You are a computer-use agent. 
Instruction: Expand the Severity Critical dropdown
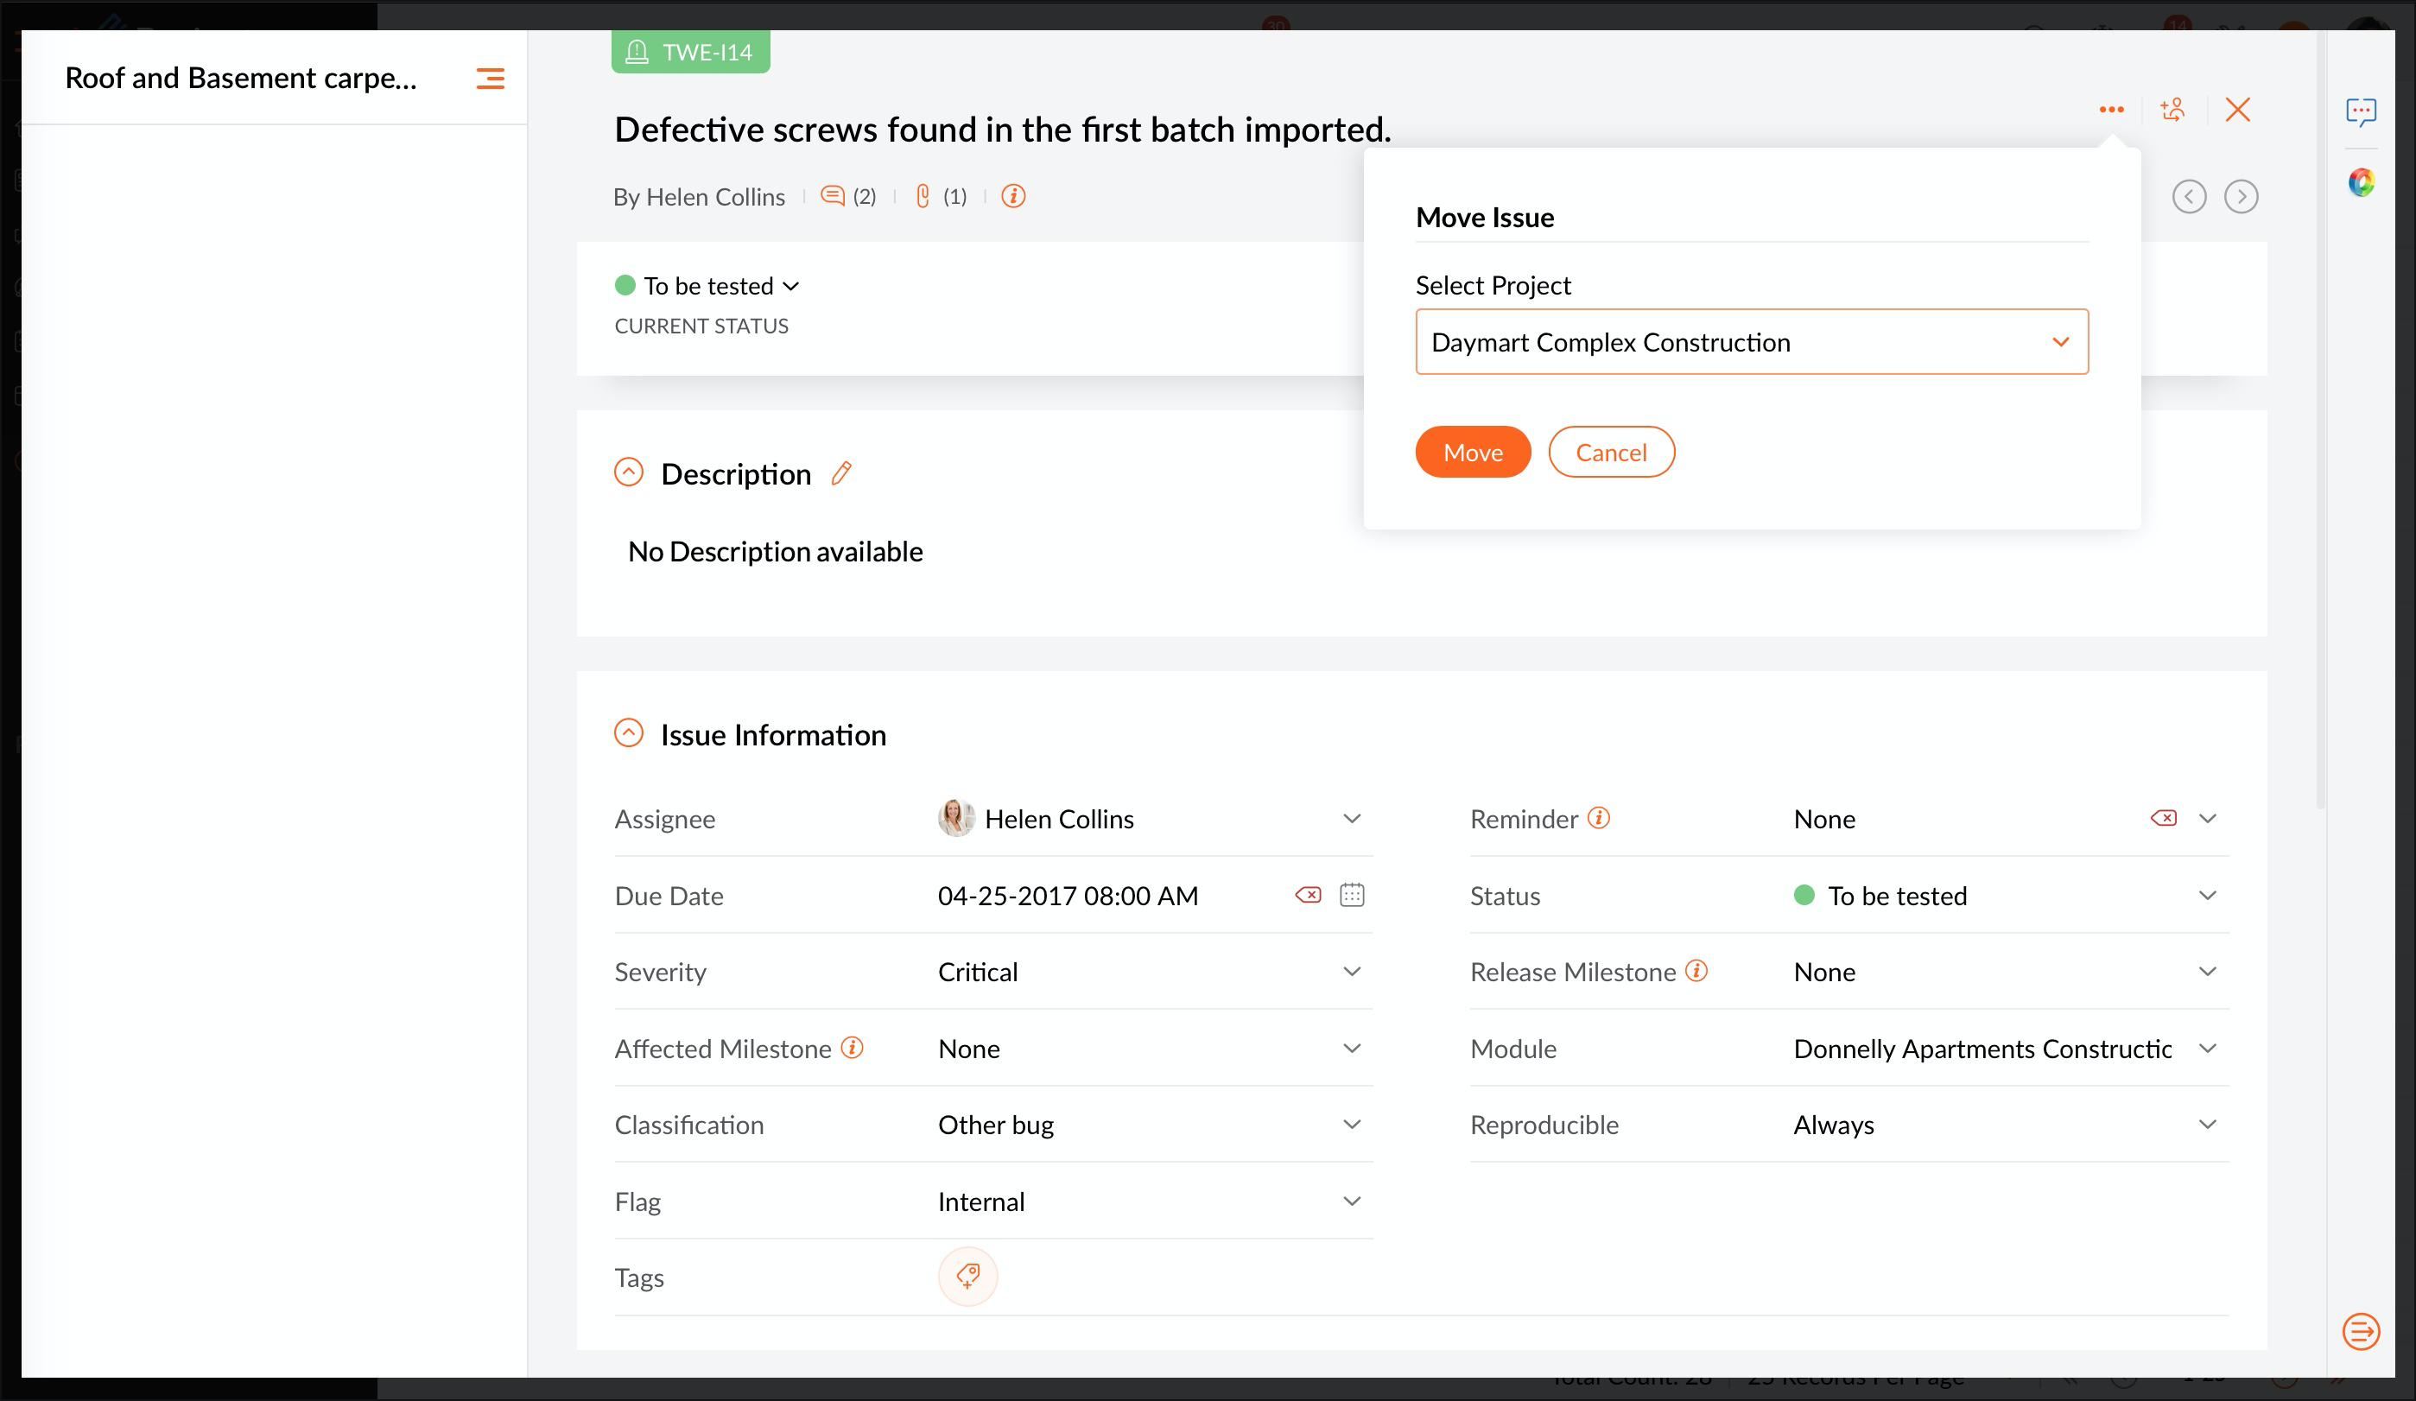pyautogui.click(x=1351, y=972)
